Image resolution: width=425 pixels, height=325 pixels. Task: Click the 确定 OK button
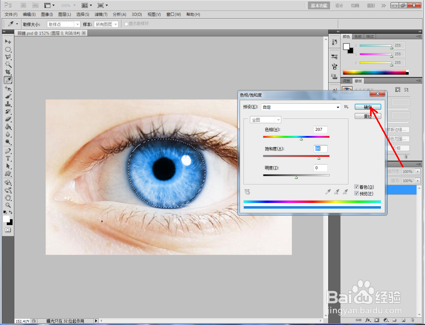[368, 107]
